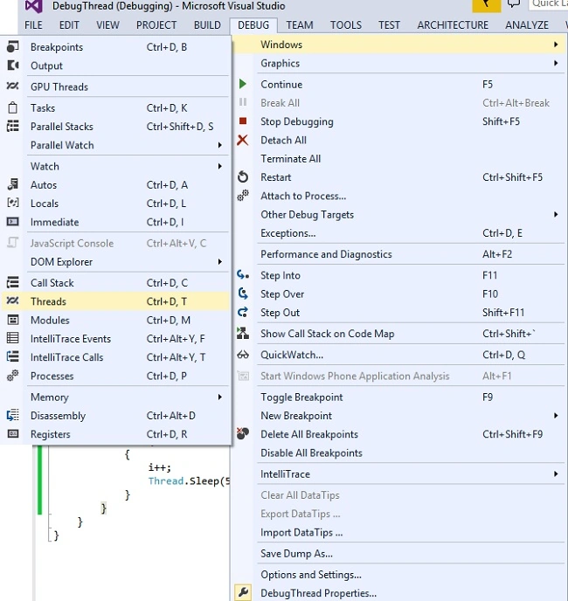Viewport: 568px width, 601px height.
Task: Open the BUILD menu
Action: pos(207,25)
